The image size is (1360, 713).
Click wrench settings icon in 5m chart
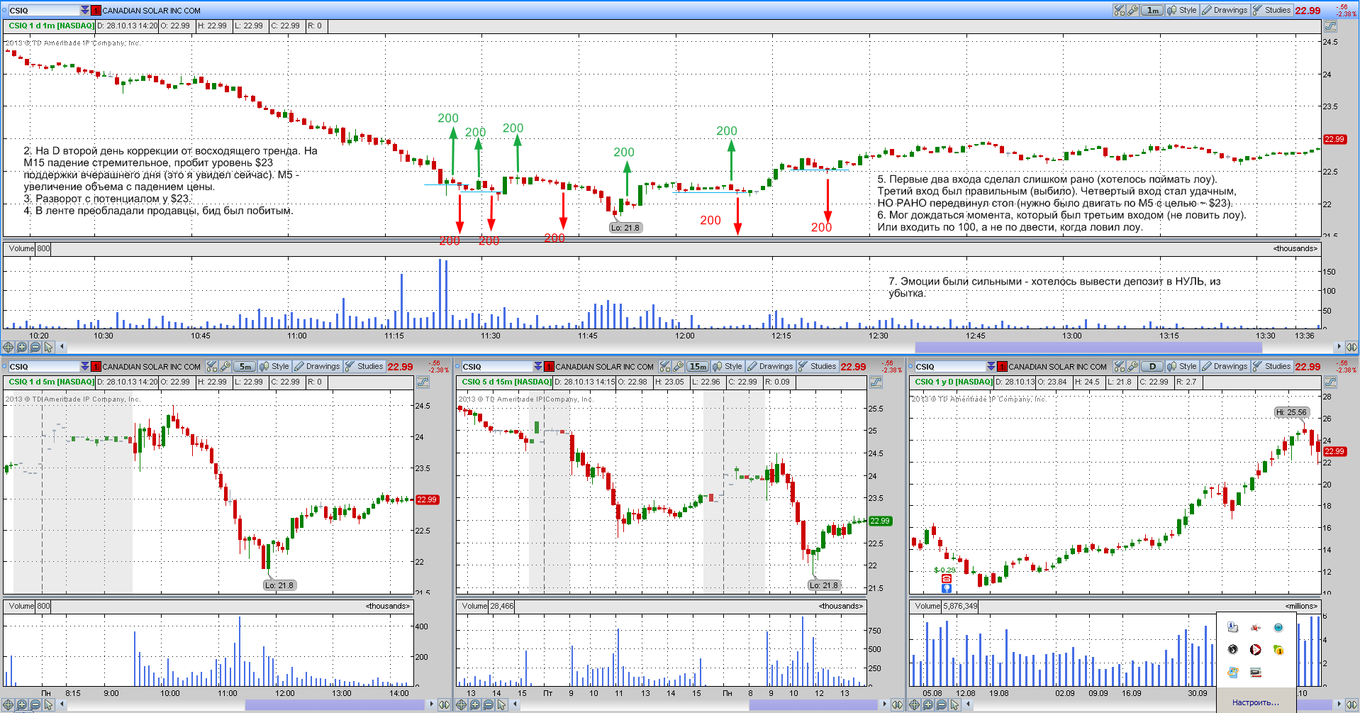click(x=225, y=366)
